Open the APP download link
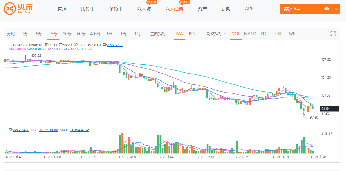 [x=249, y=9]
